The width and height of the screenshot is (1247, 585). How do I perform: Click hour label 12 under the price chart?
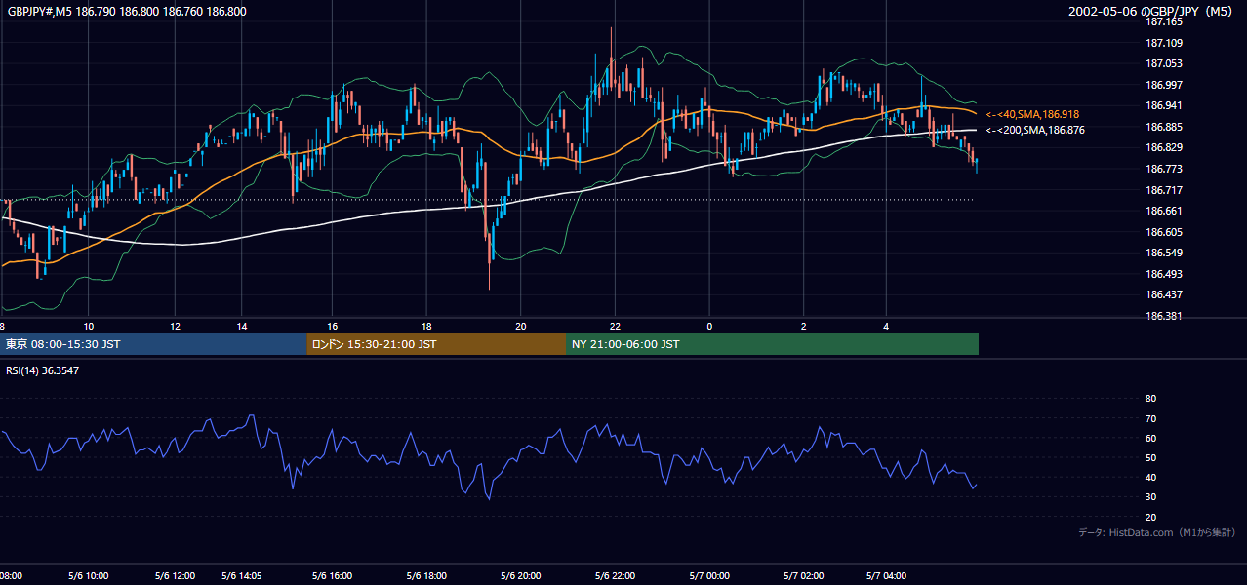[x=176, y=326]
